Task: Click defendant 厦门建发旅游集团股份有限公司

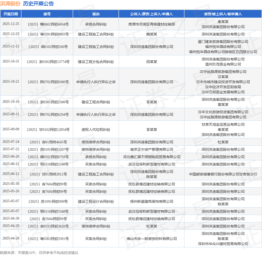Action: [x=223, y=42]
